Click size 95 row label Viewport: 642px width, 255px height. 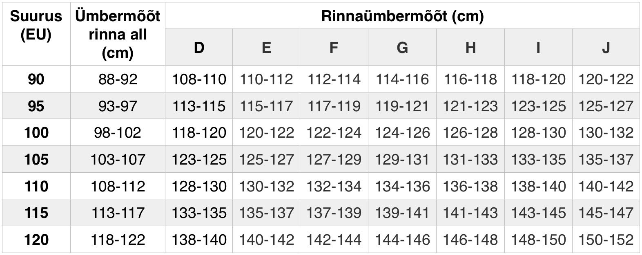point(36,106)
